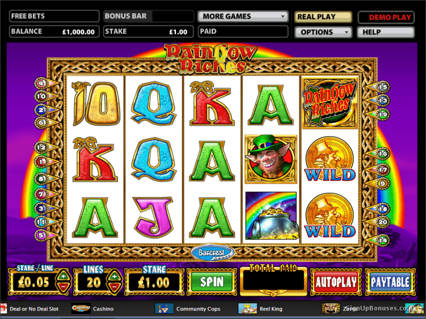Click the leprechaun symbol on reel four

[271, 159]
